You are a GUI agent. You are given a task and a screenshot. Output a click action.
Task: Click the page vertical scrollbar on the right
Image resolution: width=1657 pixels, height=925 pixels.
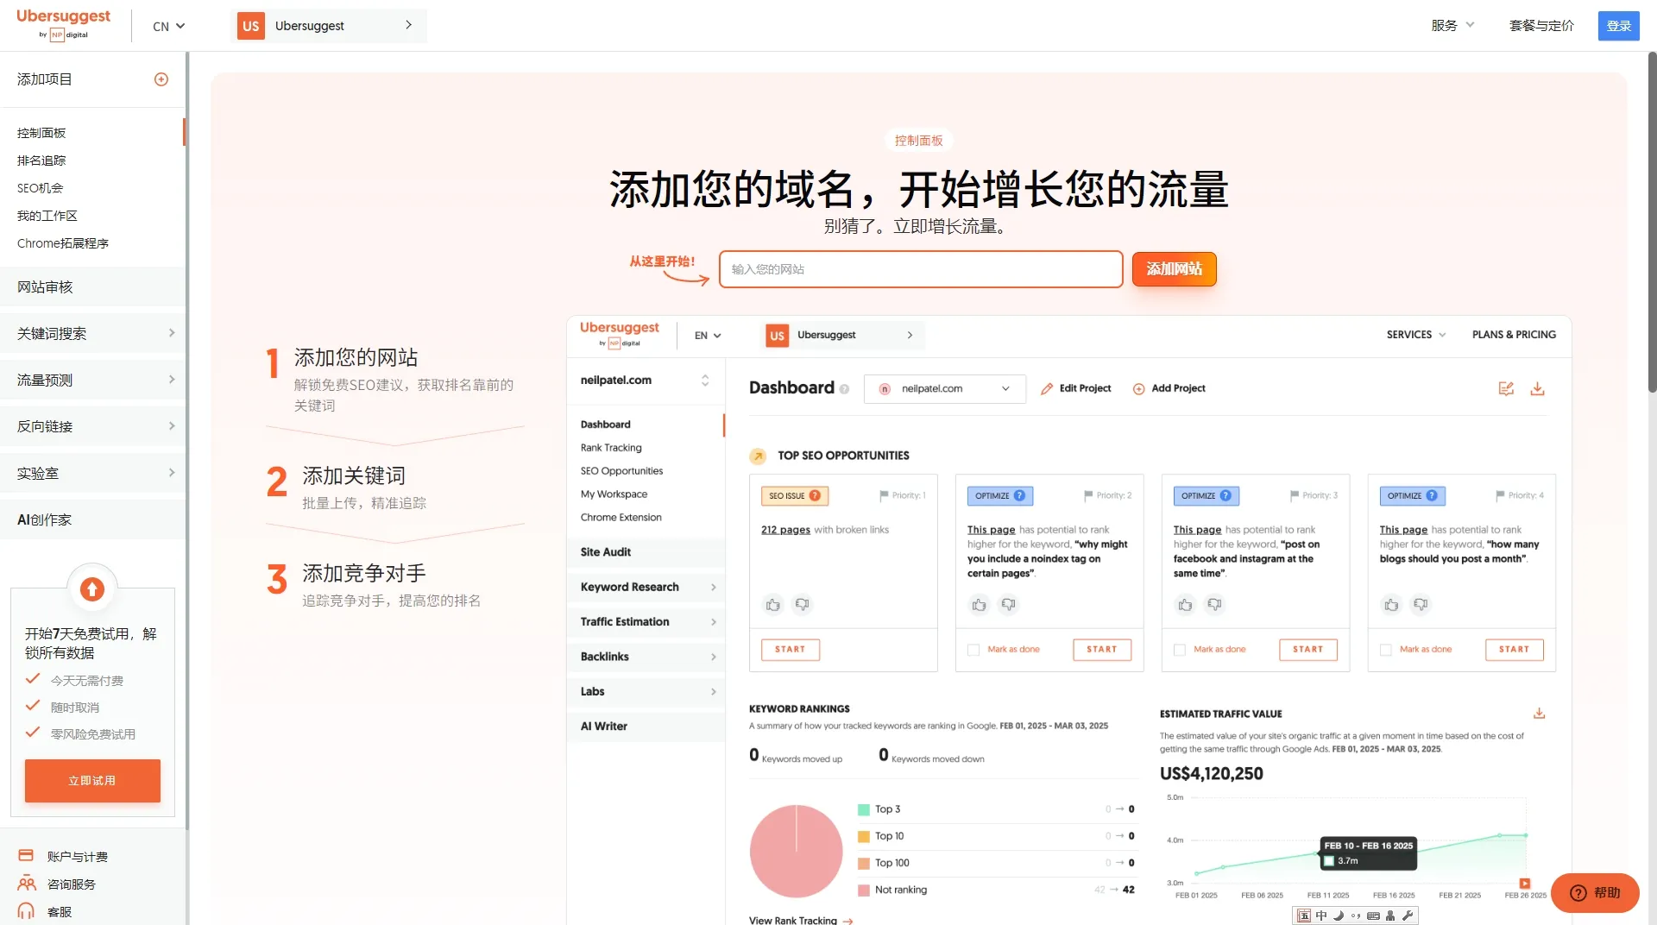point(1652,223)
